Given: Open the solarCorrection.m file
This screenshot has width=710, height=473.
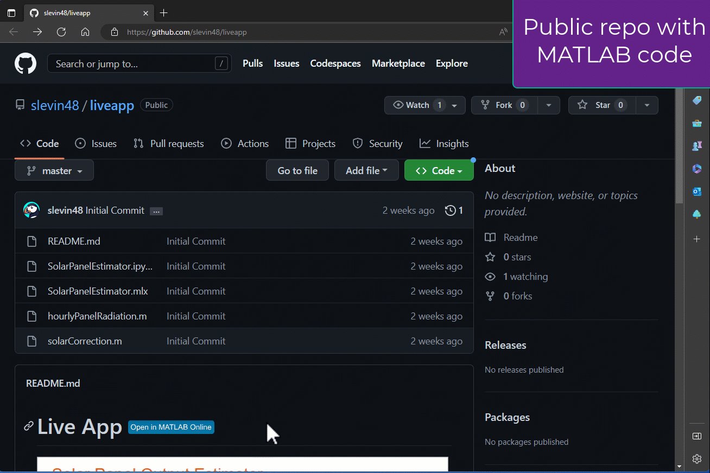Looking at the screenshot, I should tap(85, 341).
